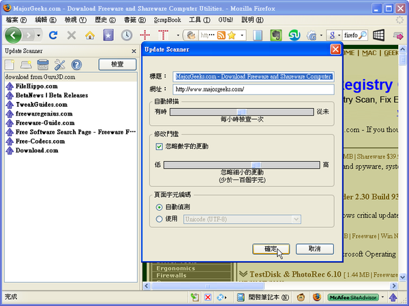Screen dimensions: 409x306
Task: Click the third Update Scanner sidebar toolbar icon
Action: pos(43,65)
